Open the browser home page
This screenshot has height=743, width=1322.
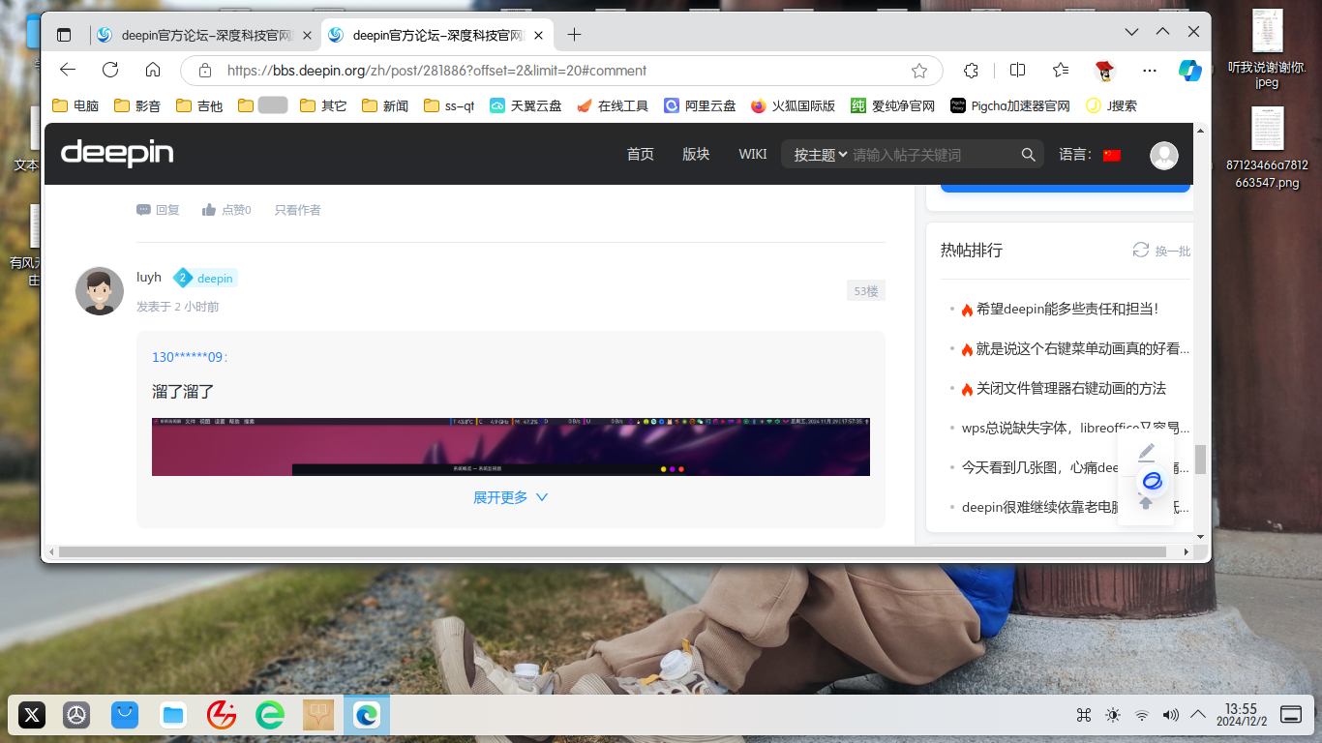click(x=153, y=70)
